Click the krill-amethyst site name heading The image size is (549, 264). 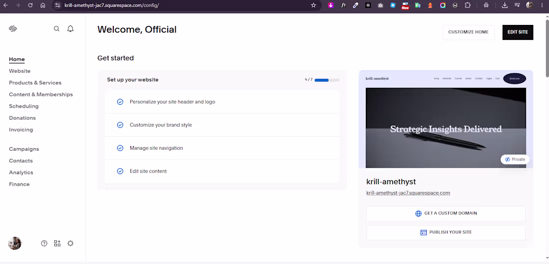391,182
